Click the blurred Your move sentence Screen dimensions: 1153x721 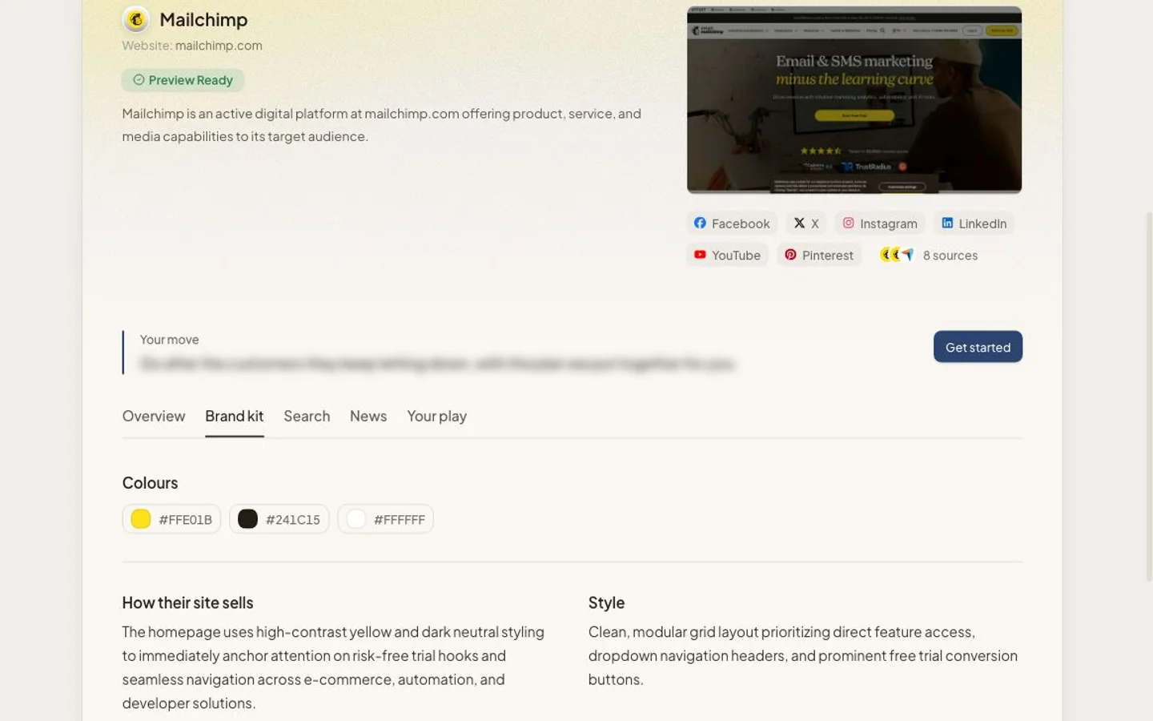[437, 364]
